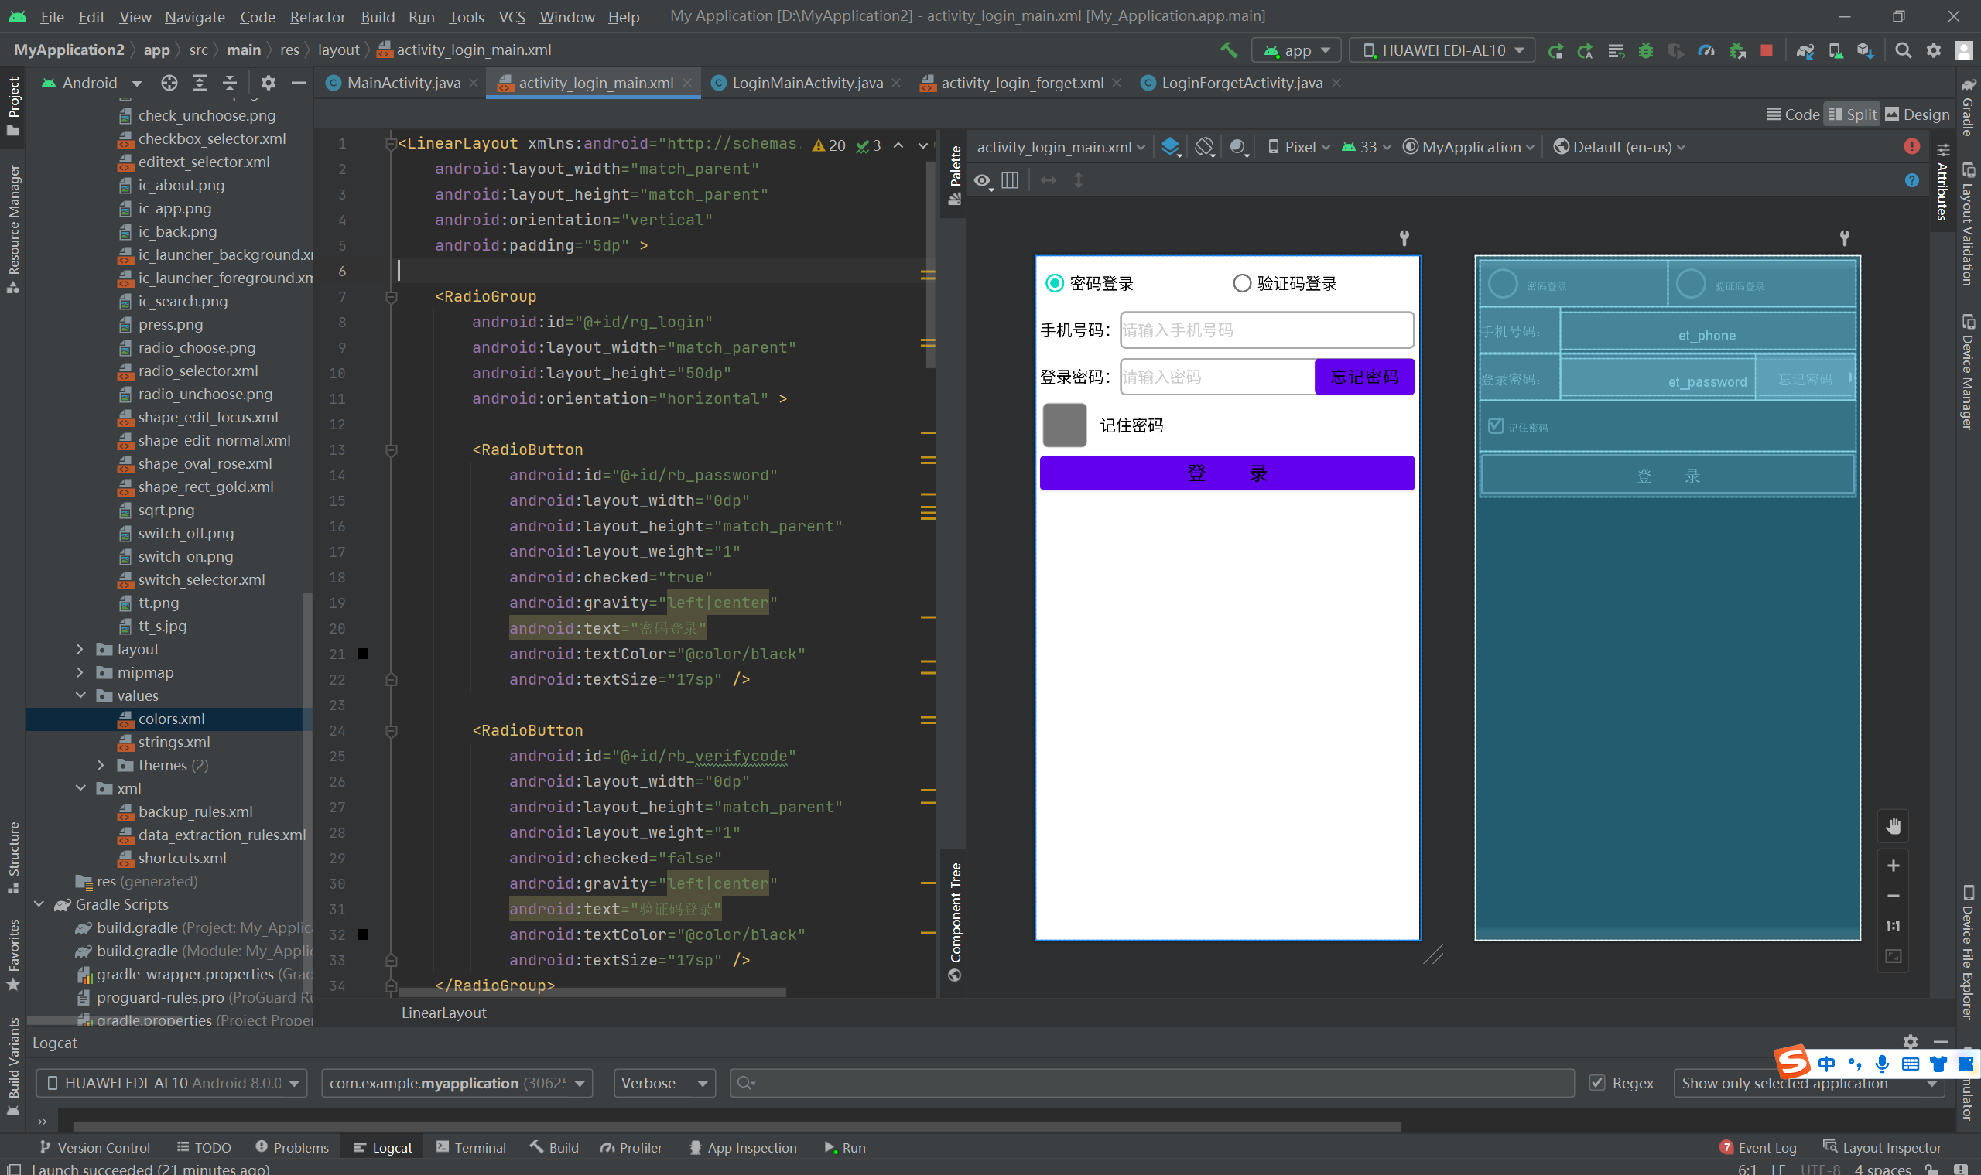Open design View Options eye icon
This screenshot has width=1981, height=1175.
pos(982,180)
